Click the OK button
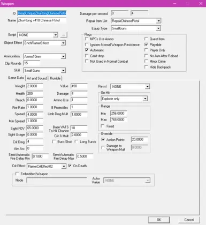Image resolution: width=206 pixels, height=225 pixels. (159, 220)
